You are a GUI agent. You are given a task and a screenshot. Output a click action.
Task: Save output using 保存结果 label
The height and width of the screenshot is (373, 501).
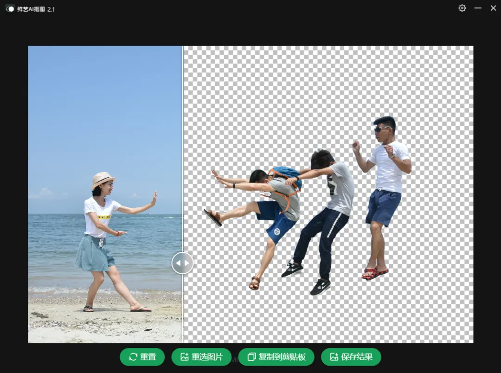click(x=357, y=357)
